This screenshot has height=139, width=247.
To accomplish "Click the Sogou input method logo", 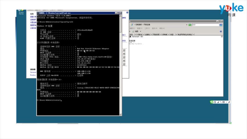I will tap(212, 102).
